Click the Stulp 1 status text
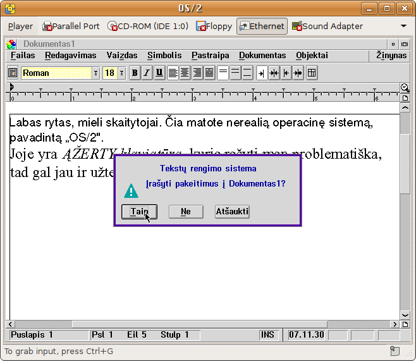 (x=174, y=334)
